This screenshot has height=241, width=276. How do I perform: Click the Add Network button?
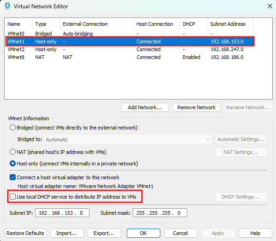coord(145,107)
